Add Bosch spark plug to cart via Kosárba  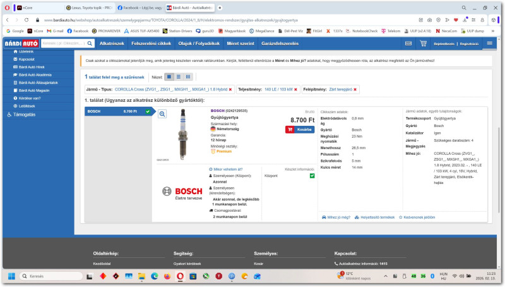click(300, 130)
